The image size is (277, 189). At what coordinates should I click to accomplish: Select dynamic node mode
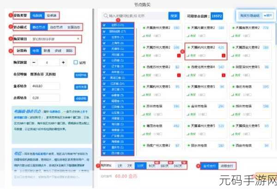coord(56,27)
